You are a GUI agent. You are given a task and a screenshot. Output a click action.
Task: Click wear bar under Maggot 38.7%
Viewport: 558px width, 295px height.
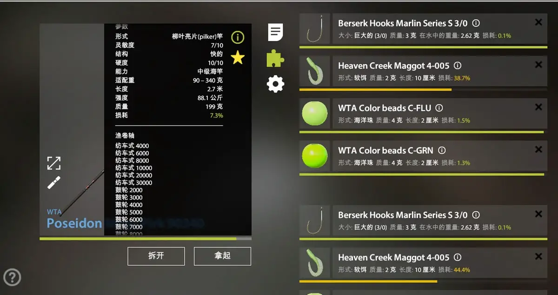coord(423,89)
